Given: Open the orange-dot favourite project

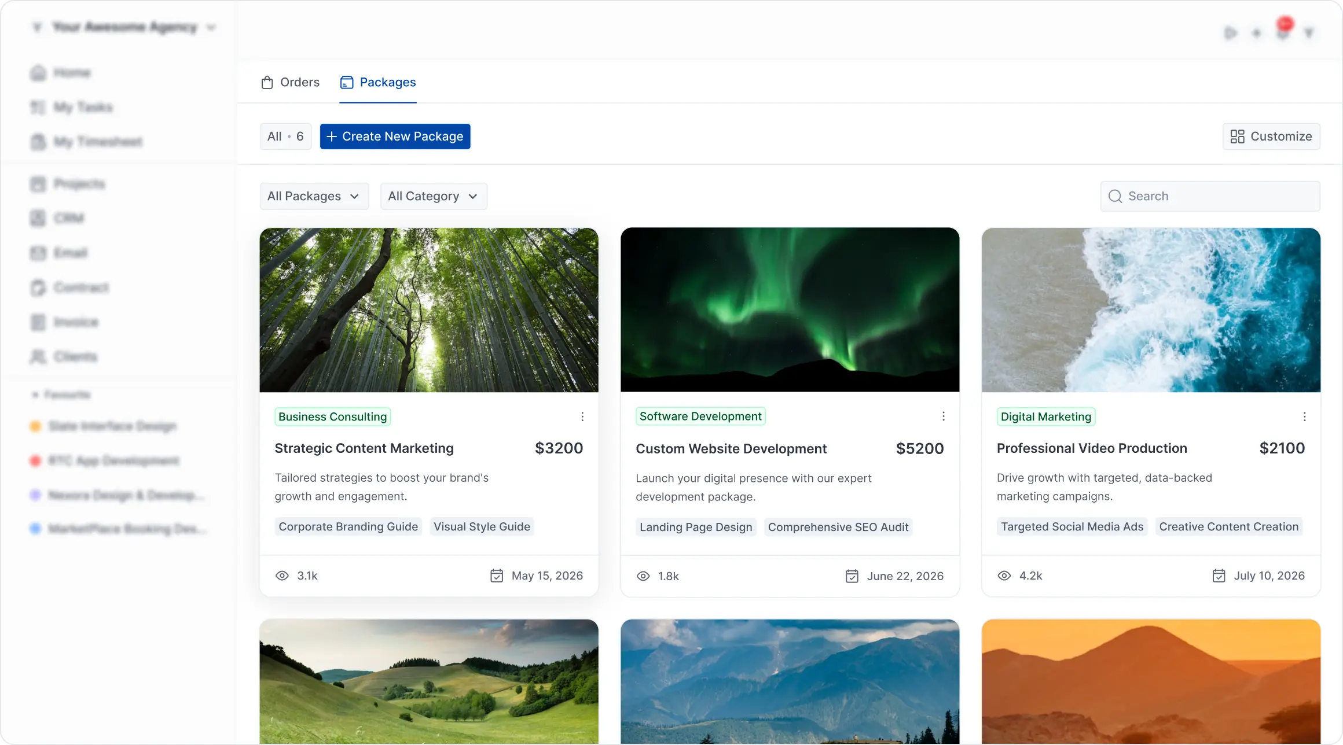Looking at the screenshot, I should [103, 426].
